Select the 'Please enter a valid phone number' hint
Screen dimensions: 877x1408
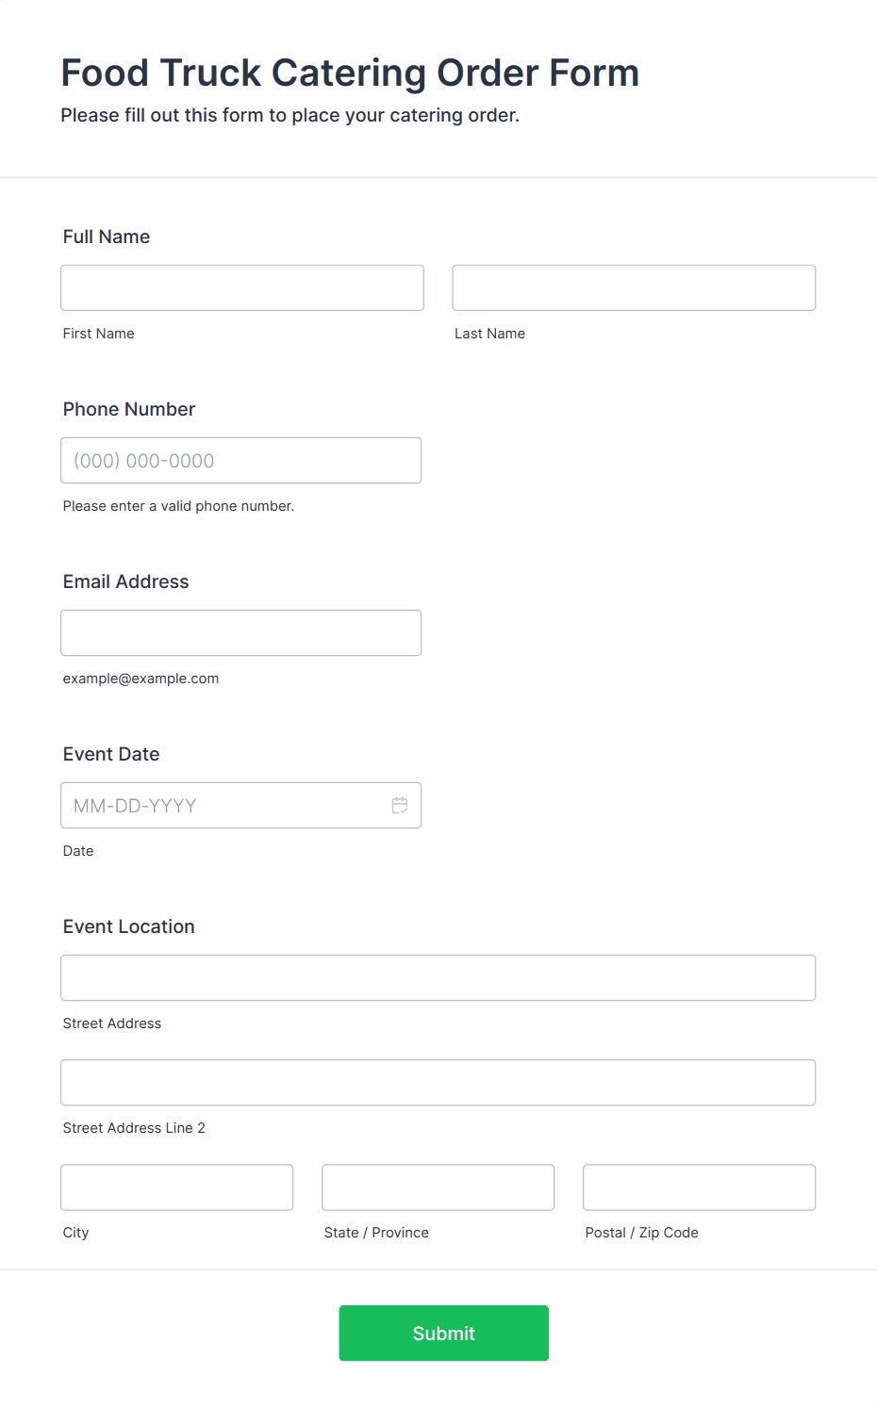coord(179,506)
